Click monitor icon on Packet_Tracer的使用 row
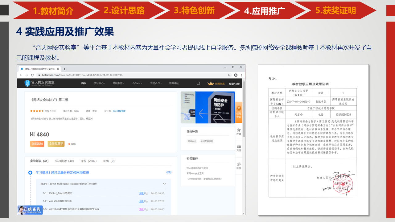Screen dimensions: 395x222 tap(146, 193)
